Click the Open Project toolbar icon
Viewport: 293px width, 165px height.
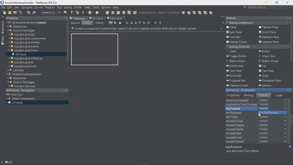(x=15, y=13)
